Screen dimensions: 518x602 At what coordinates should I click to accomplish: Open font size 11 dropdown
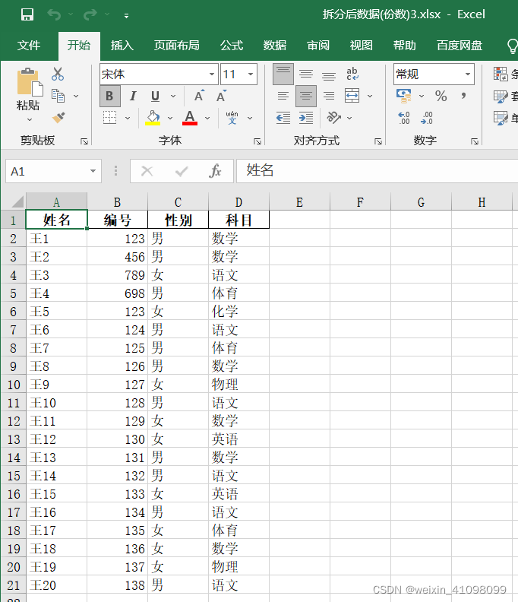pyautogui.click(x=250, y=74)
